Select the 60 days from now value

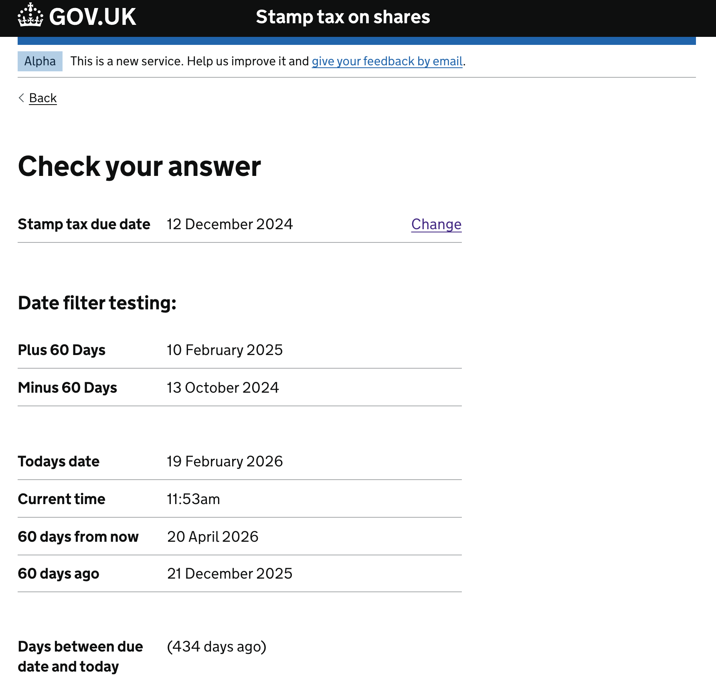tap(212, 537)
